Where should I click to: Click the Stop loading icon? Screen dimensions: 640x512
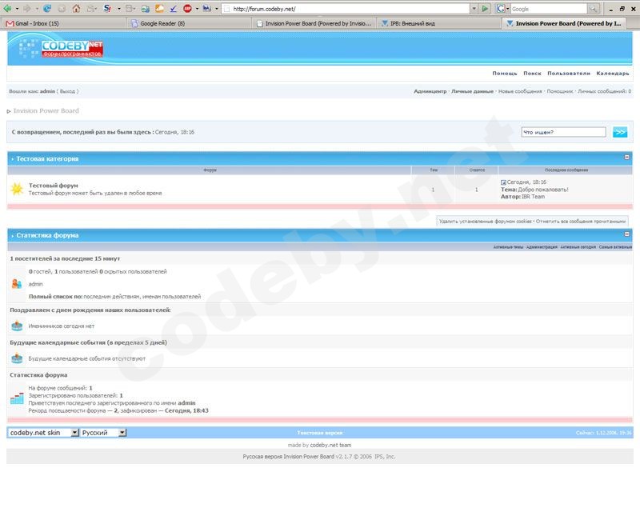pos(62,8)
